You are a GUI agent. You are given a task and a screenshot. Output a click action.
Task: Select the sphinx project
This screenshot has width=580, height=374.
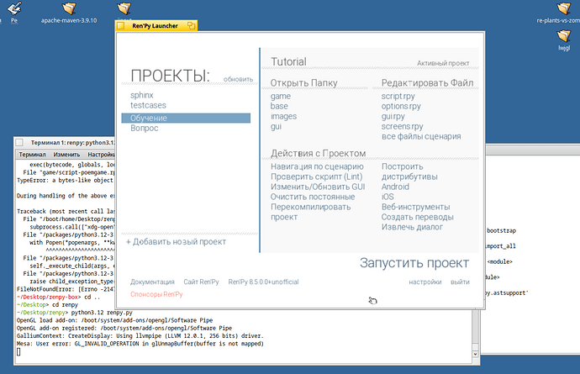[142, 95]
